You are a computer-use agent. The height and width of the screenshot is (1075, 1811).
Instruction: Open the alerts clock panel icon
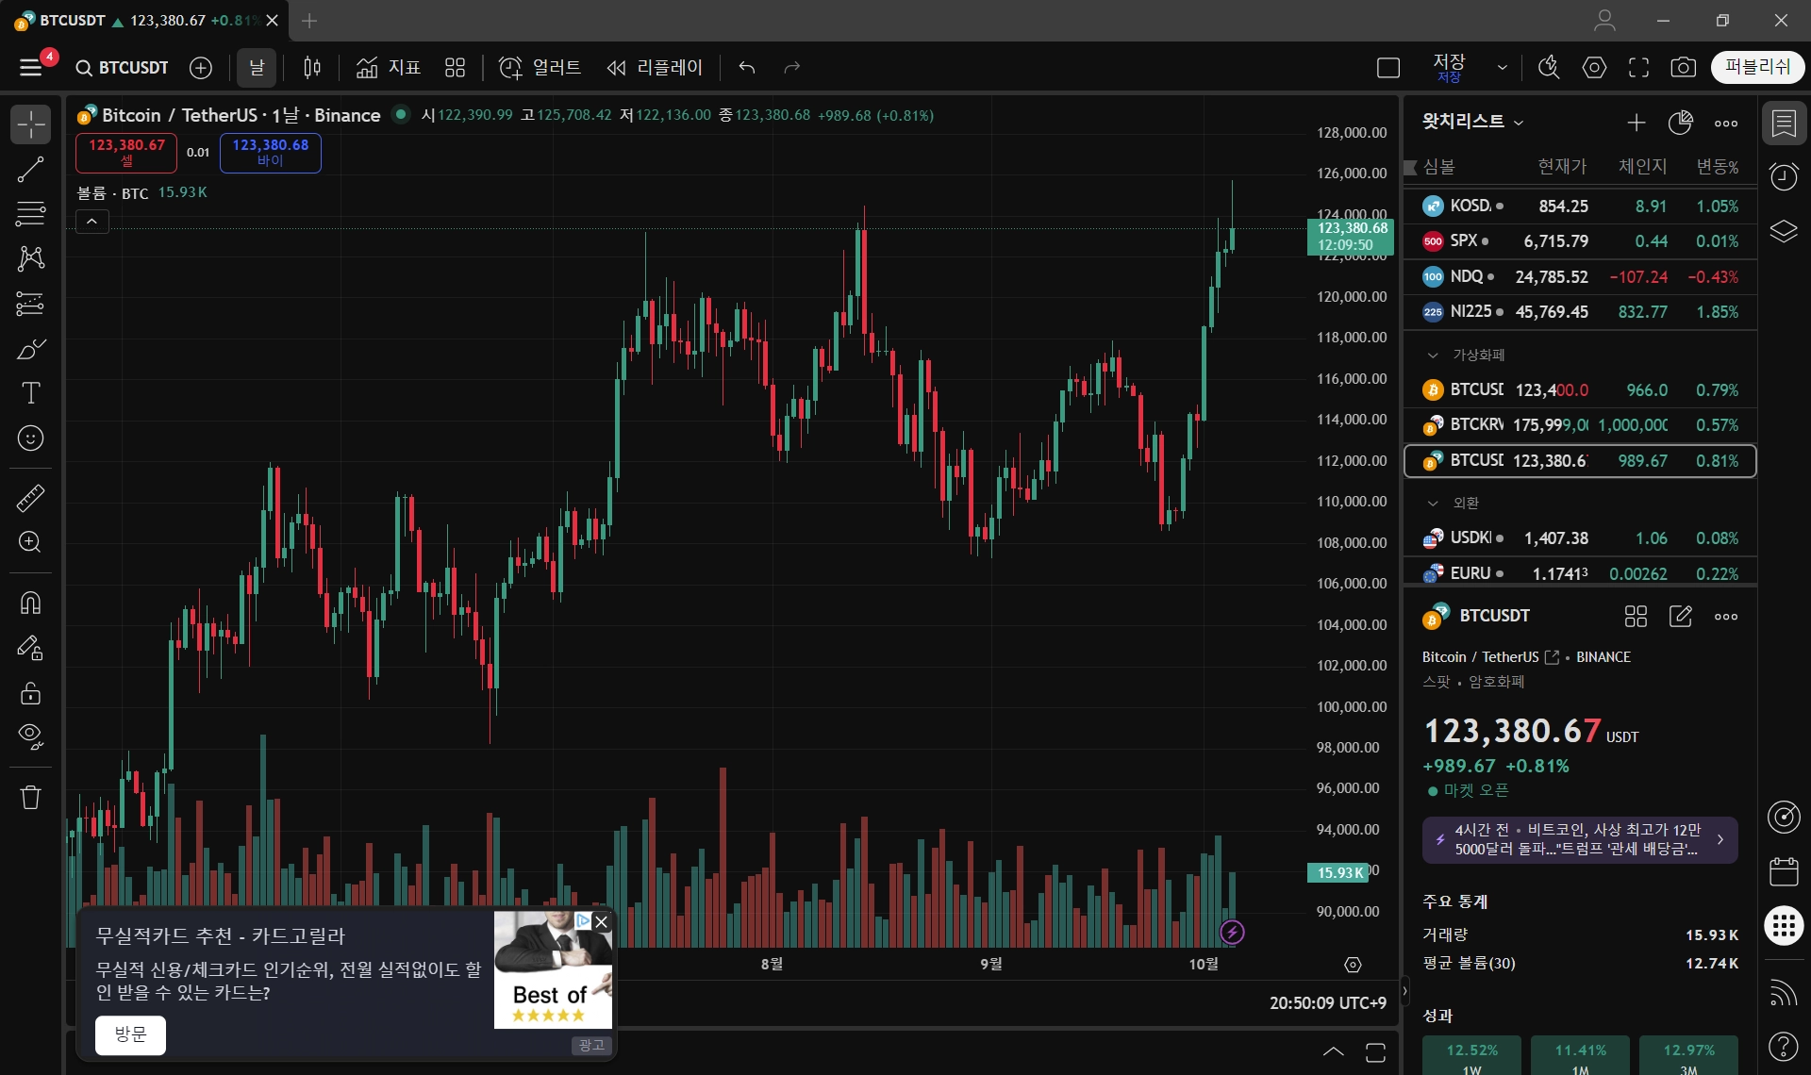tap(1784, 176)
